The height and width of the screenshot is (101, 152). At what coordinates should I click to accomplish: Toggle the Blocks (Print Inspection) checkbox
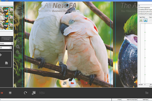pyautogui.click(x=139, y=14)
